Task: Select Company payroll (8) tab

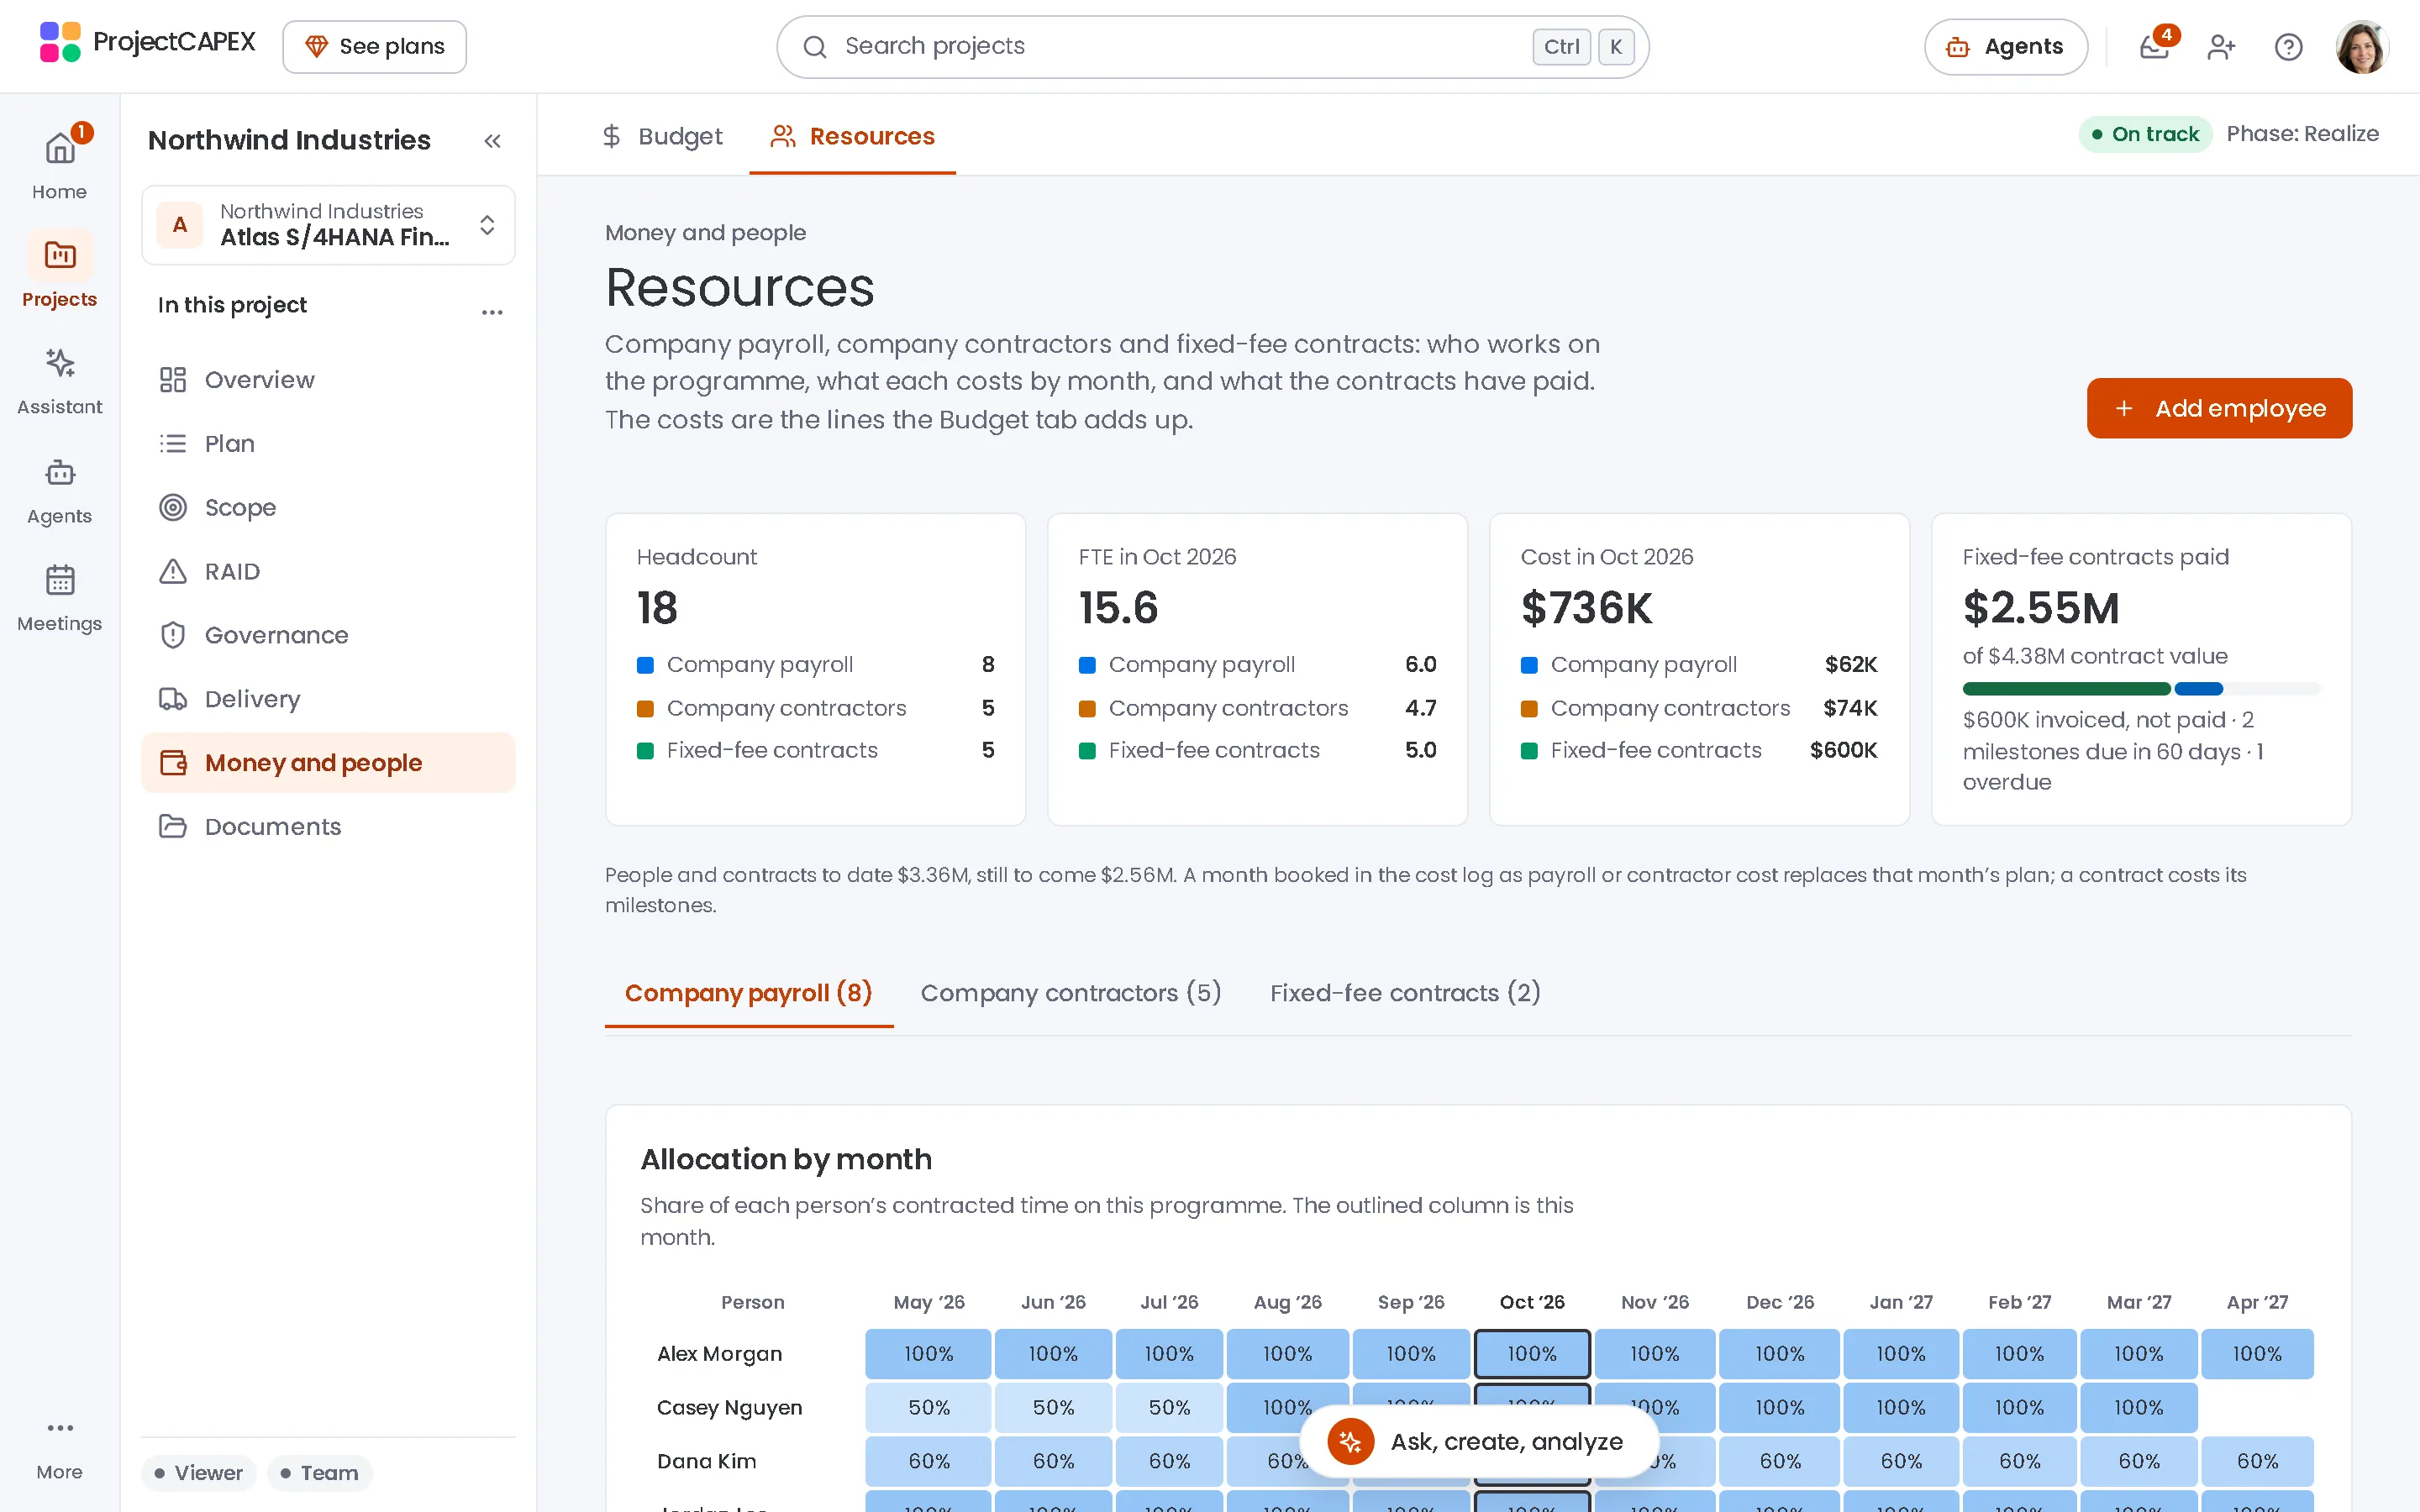Action: [748, 993]
